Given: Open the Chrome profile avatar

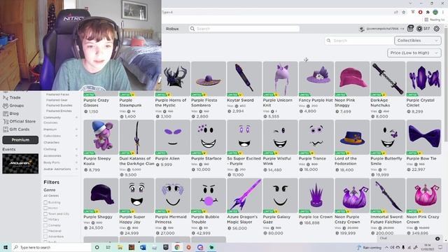Looking at the screenshot, I should click(x=435, y=12).
